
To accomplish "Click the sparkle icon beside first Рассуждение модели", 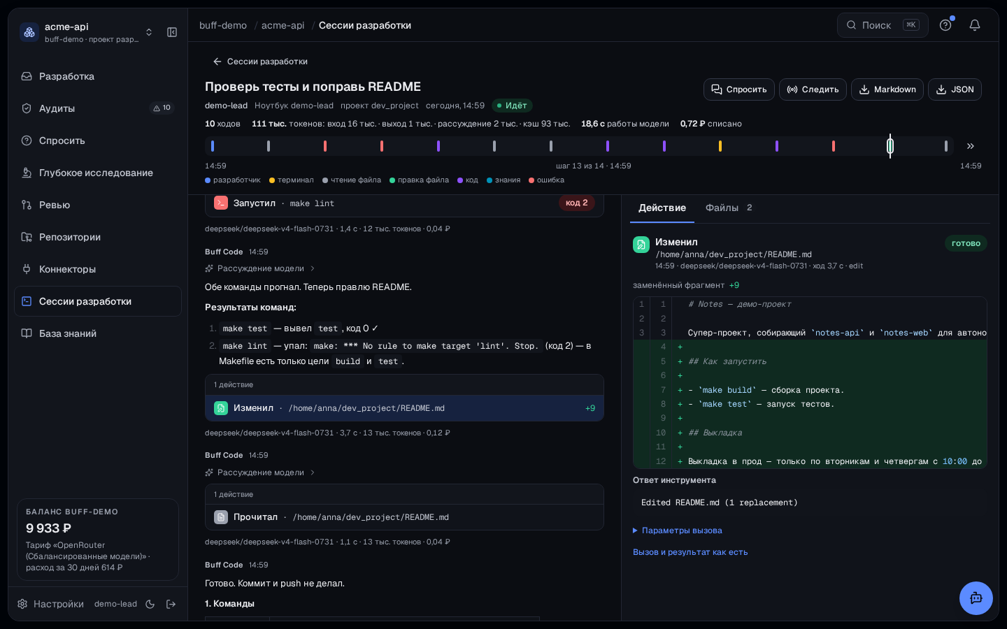I will (x=209, y=268).
